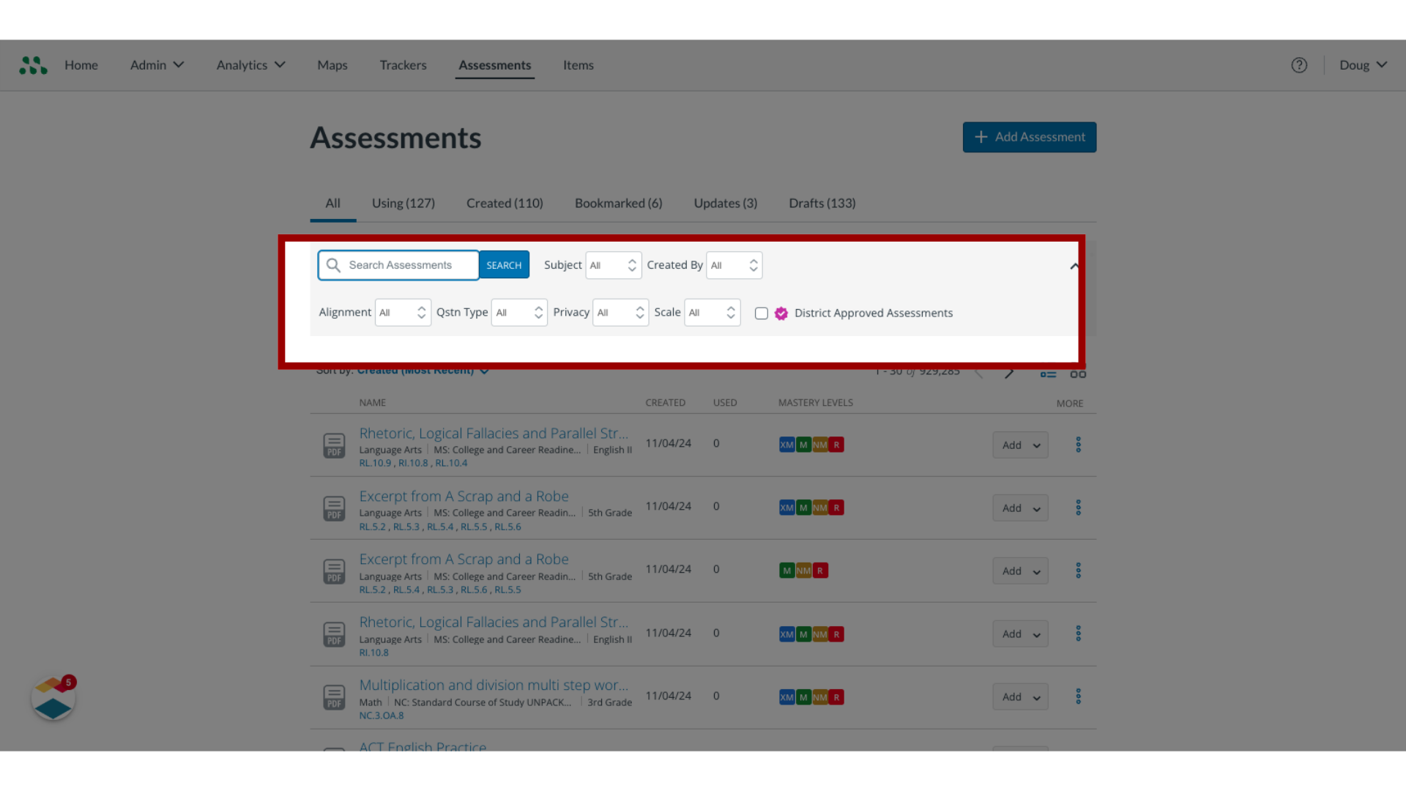This screenshot has width=1406, height=791.
Task: Click the Search button in filter bar
Action: (x=504, y=264)
